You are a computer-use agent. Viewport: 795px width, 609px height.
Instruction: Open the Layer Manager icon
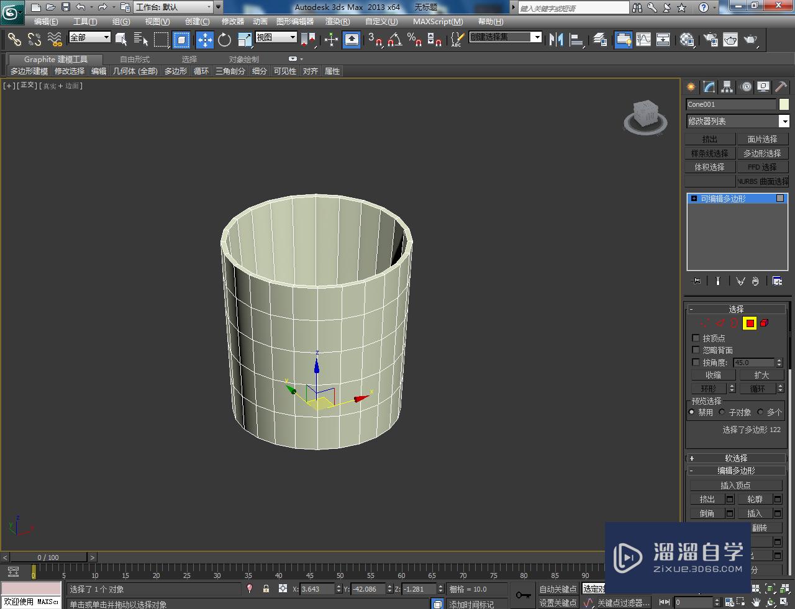tap(600, 40)
